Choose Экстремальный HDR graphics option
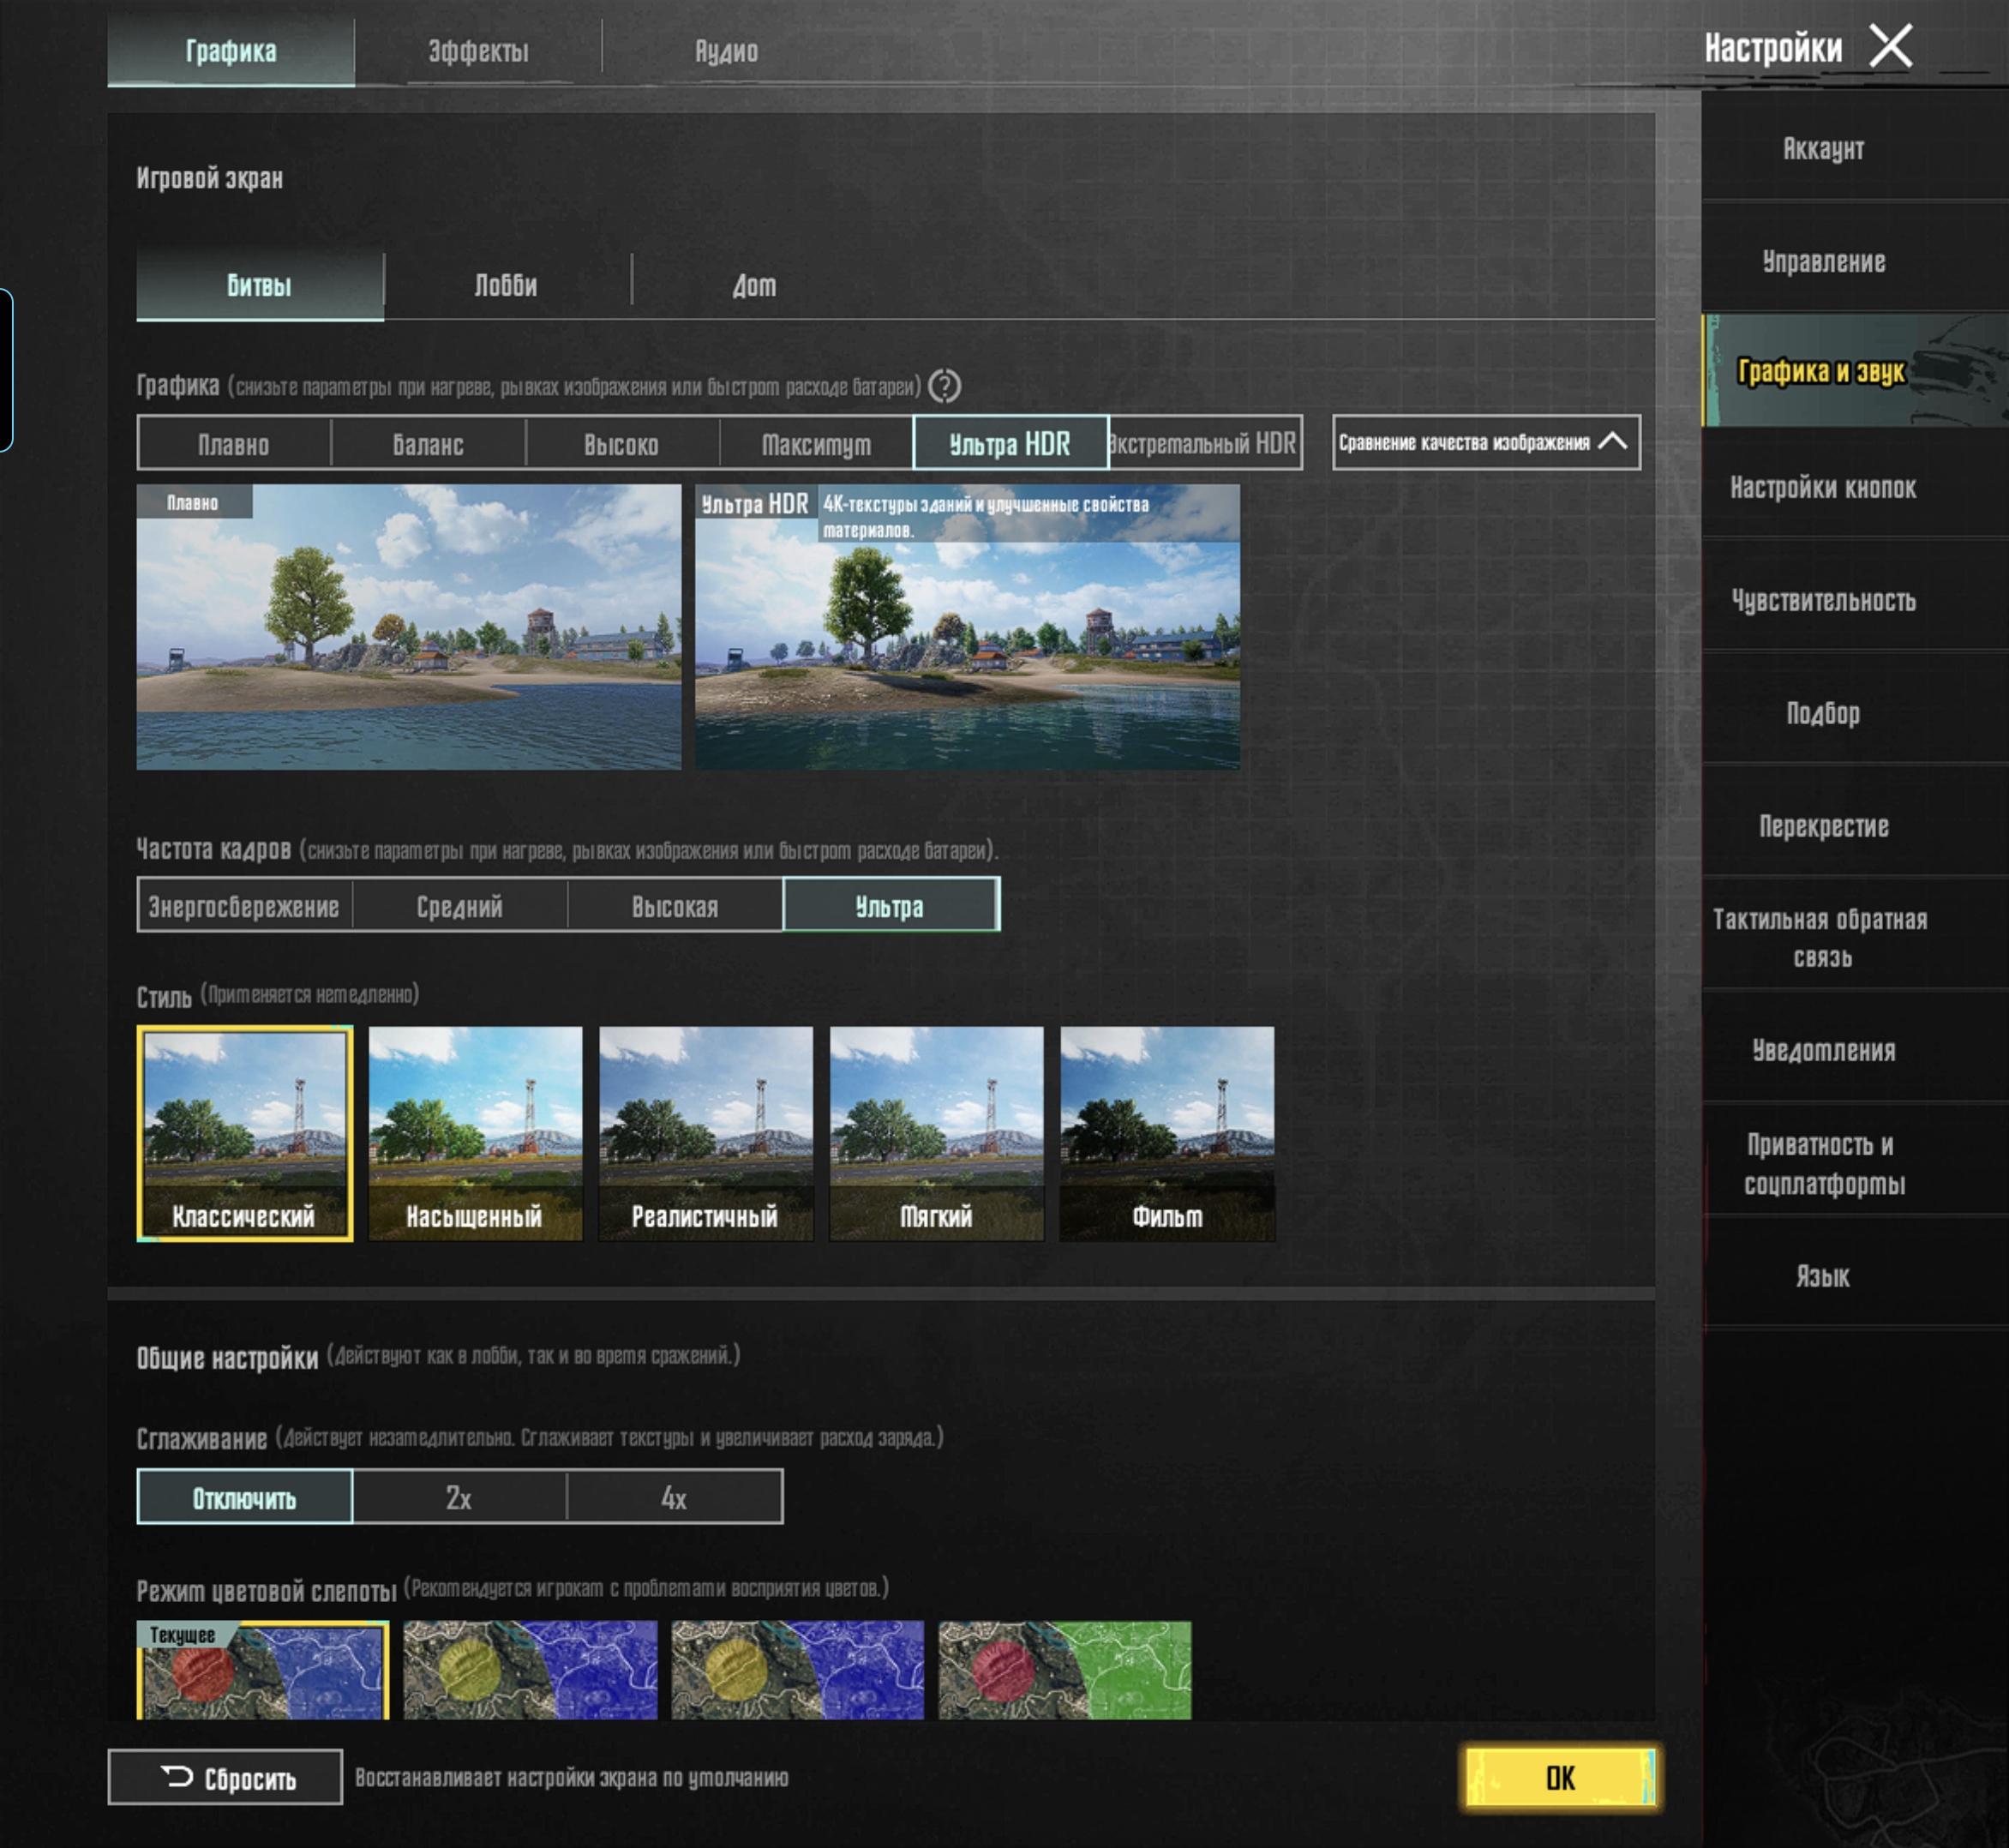Image resolution: width=2009 pixels, height=1848 pixels. click(1205, 443)
